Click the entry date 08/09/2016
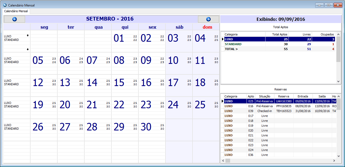The image size is (345, 167). click(303, 106)
